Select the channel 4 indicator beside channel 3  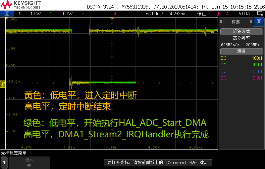click(115, 14)
